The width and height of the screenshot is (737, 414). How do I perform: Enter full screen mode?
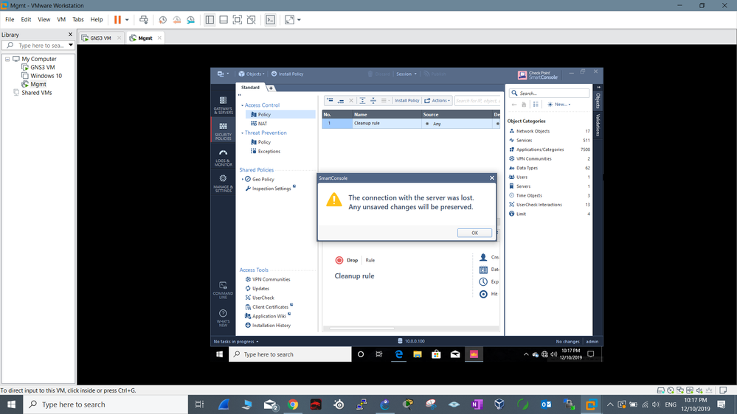(238, 20)
